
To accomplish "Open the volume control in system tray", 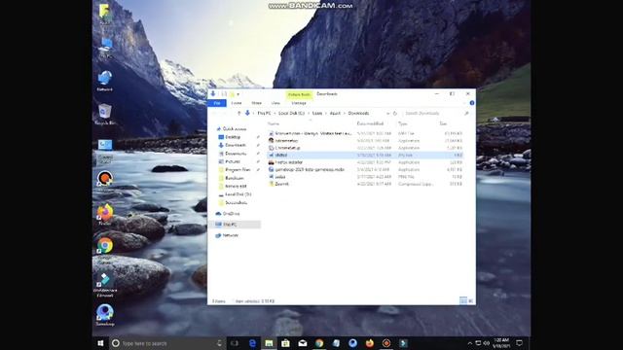I will [487, 343].
